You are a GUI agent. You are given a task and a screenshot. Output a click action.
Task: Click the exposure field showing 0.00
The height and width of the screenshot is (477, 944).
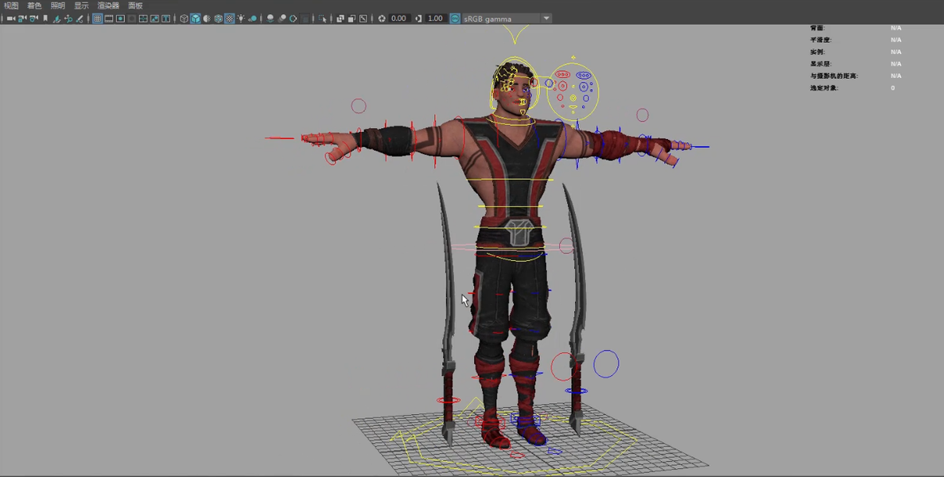coord(398,18)
